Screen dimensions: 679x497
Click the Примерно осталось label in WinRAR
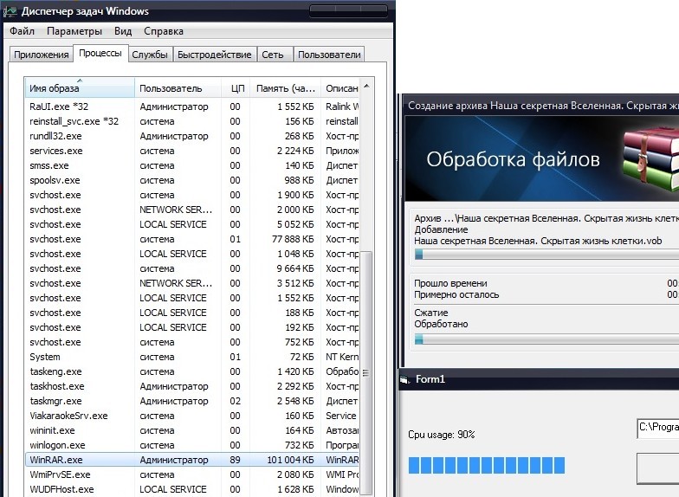(456, 294)
